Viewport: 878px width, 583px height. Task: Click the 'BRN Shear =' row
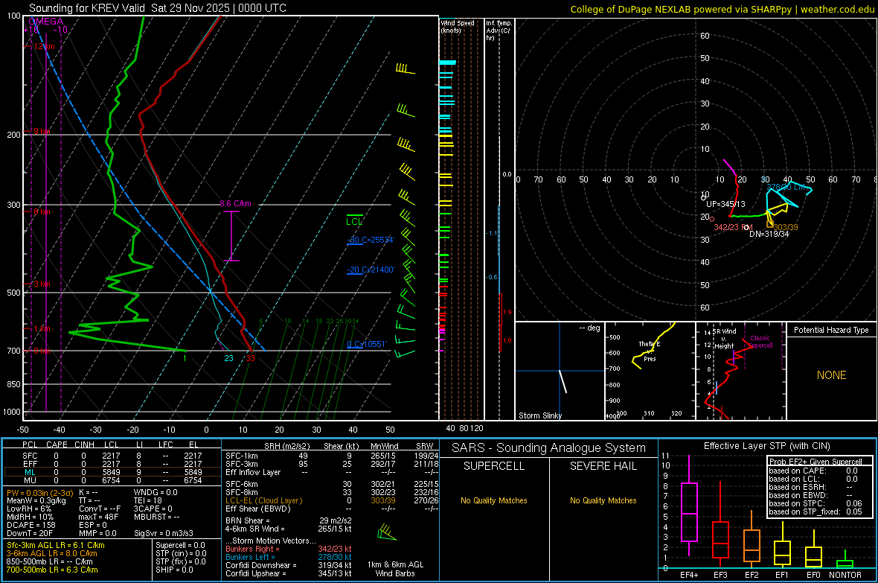(289, 520)
